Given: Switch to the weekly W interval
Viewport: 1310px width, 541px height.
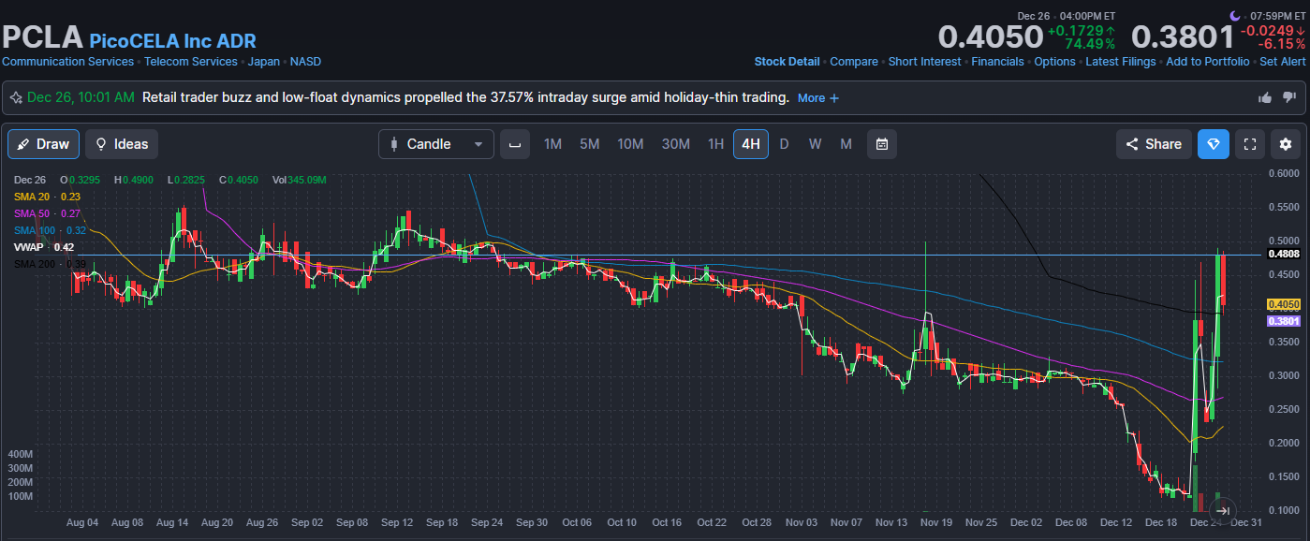Looking at the screenshot, I should pos(815,144).
